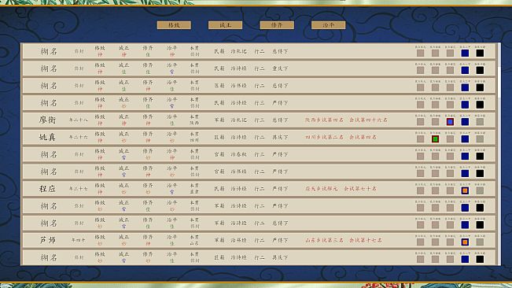Click first gray square in 芦炜's row
This screenshot has height=288, width=512.
[420, 242]
